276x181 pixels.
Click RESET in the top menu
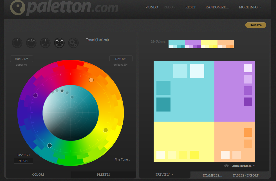pos(190,7)
